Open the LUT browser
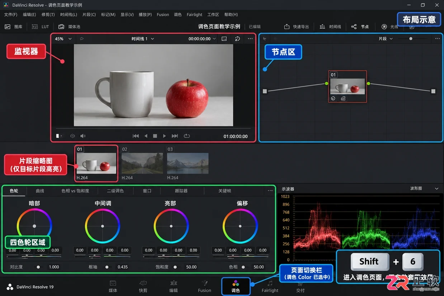This screenshot has height=296, width=444. coord(40,27)
